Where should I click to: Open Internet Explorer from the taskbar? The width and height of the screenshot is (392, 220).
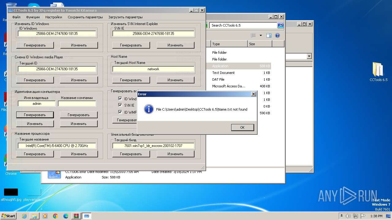coord(24,216)
